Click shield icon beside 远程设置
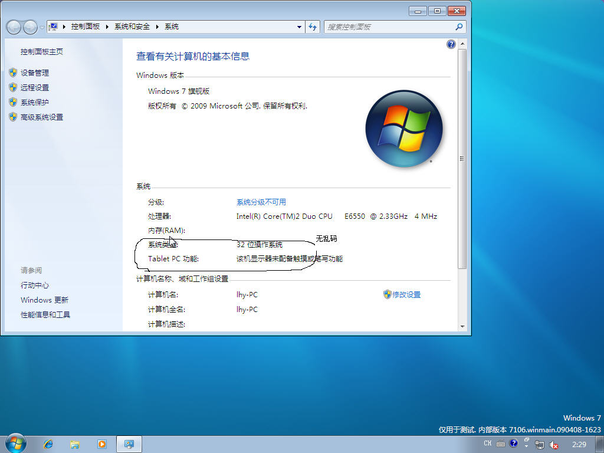The image size is (604, 453). [x=13, y=87]
